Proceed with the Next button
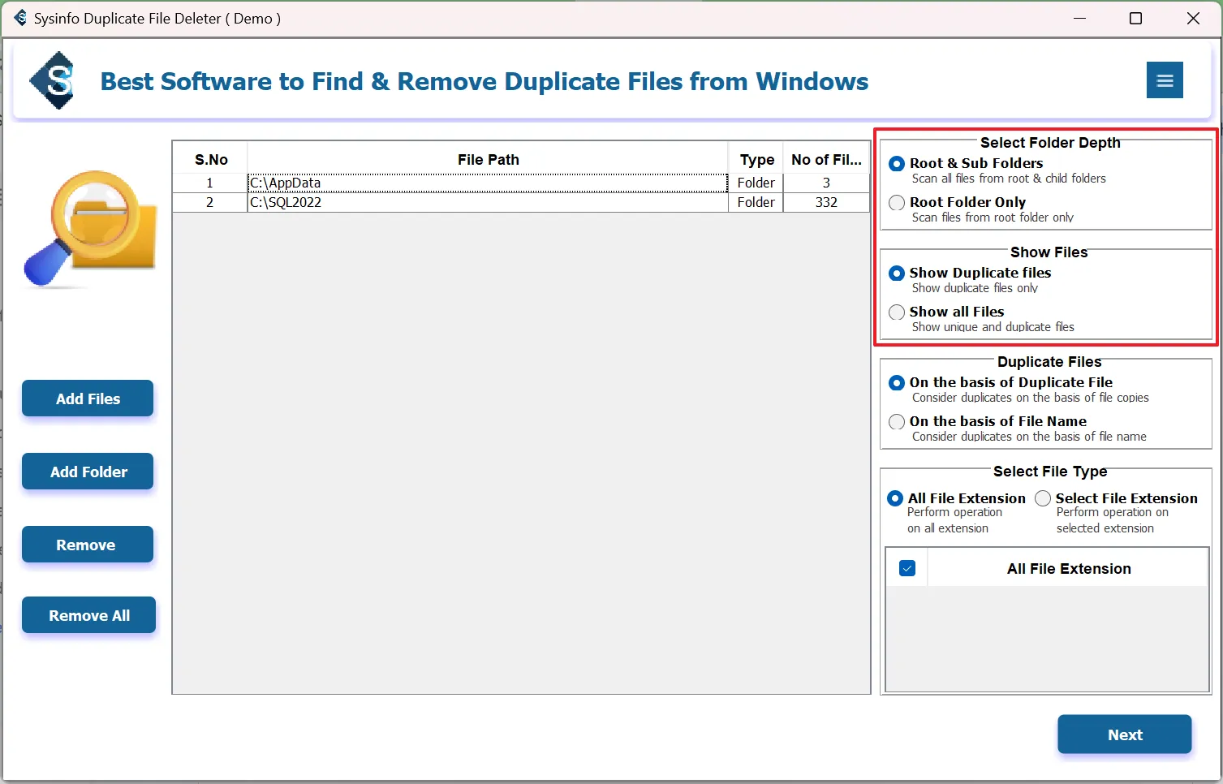This screenshot has height=784, width=1223. tap(1124, 734)
